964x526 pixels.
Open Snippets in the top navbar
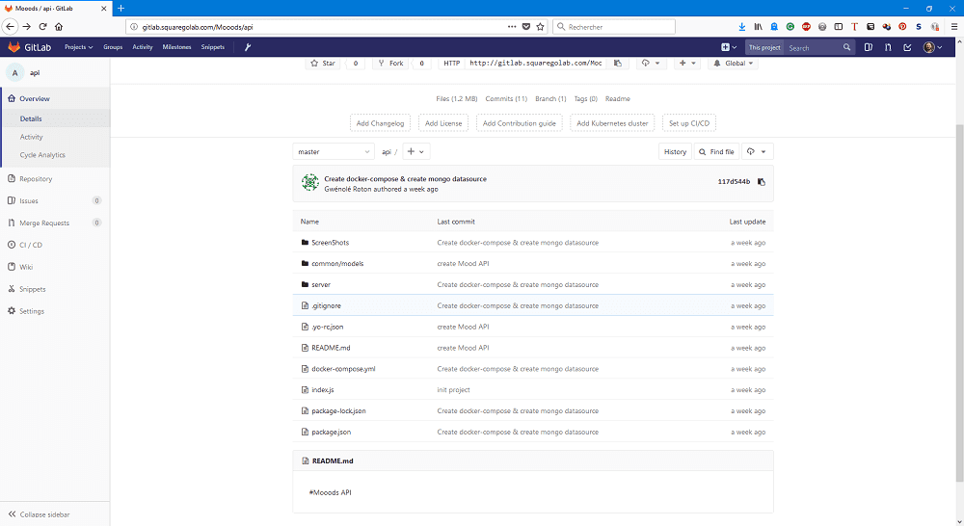pos(213,47)
